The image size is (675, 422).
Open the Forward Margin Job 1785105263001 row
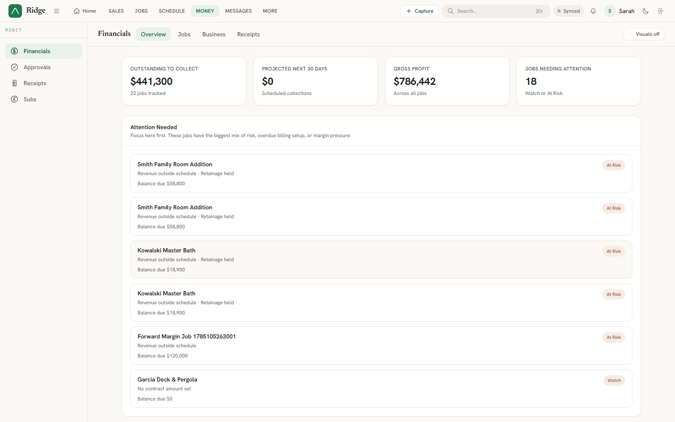(x=381, y=346)
